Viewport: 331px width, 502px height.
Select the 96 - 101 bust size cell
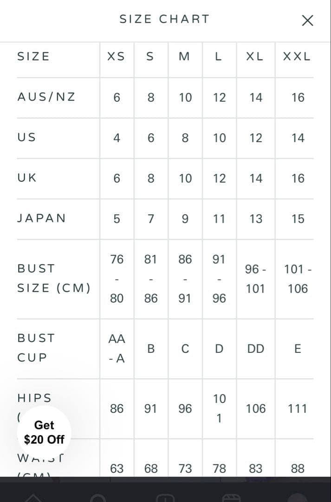pos(255,279)
